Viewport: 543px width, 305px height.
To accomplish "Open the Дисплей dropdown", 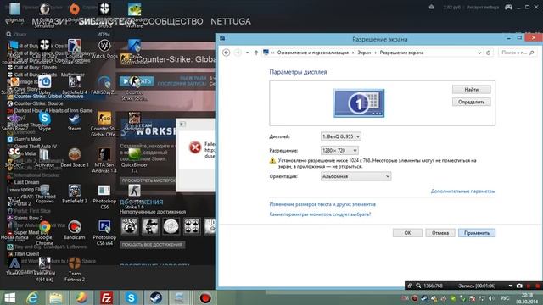I will [x=341, y=136].
